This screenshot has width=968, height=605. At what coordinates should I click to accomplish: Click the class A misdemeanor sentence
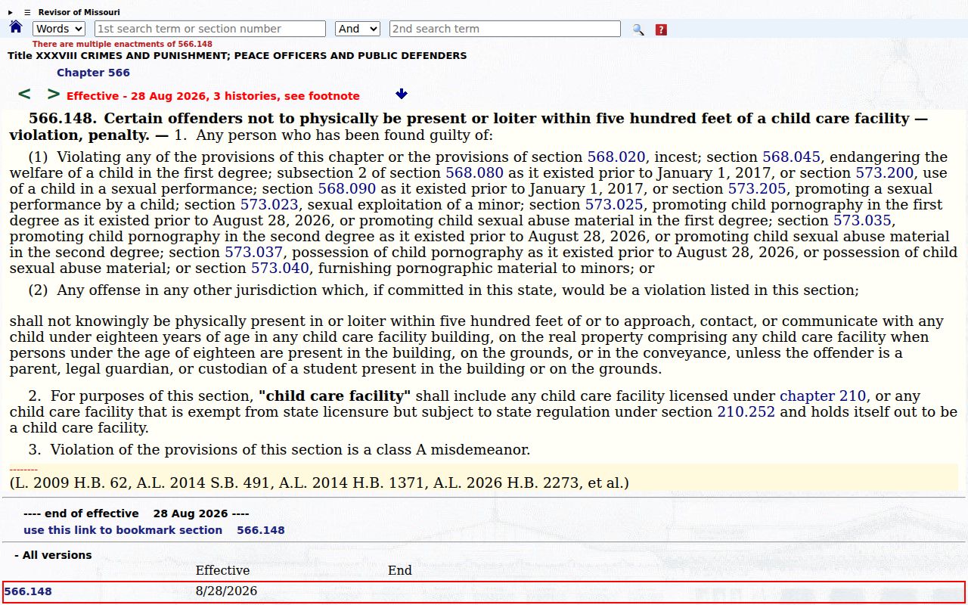tap(280, 450)
